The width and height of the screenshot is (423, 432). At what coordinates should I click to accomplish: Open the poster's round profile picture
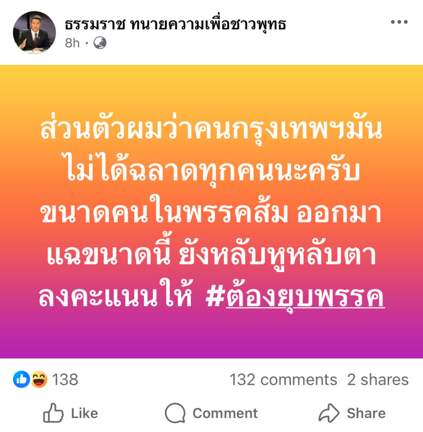click(34, 32)
